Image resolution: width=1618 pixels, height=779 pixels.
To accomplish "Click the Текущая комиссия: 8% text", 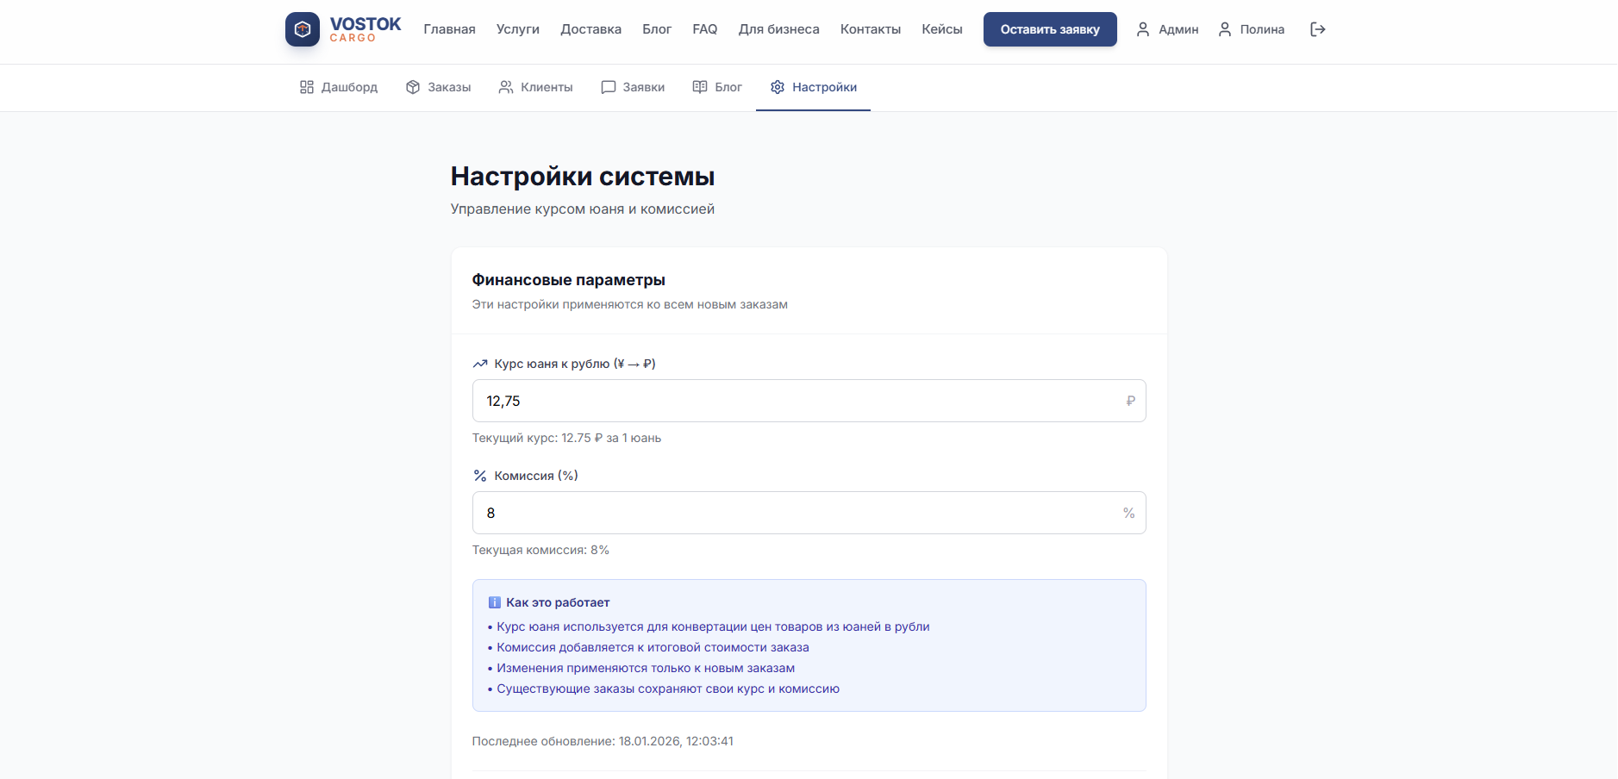I will point(540,550).
